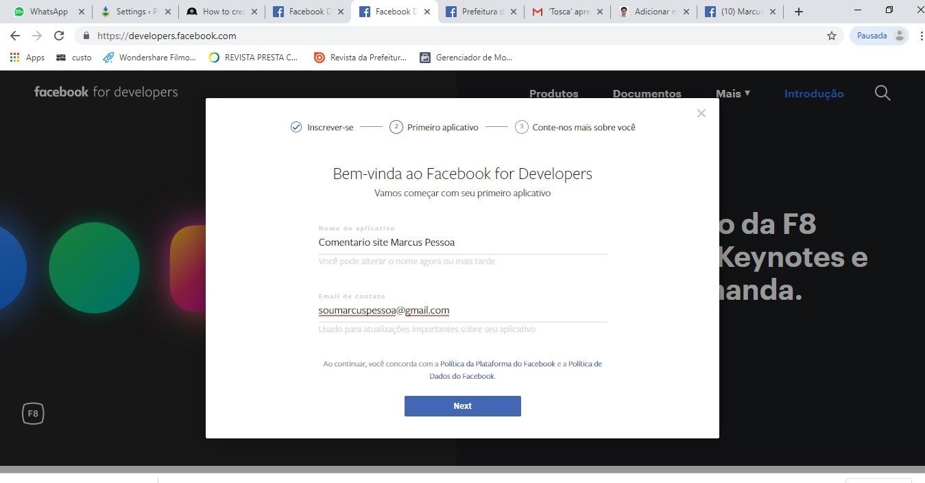This screenshot has width=925, height=483.
Task: Go forward in browser history
Action: pyautogui.click(x=37, y=36)
